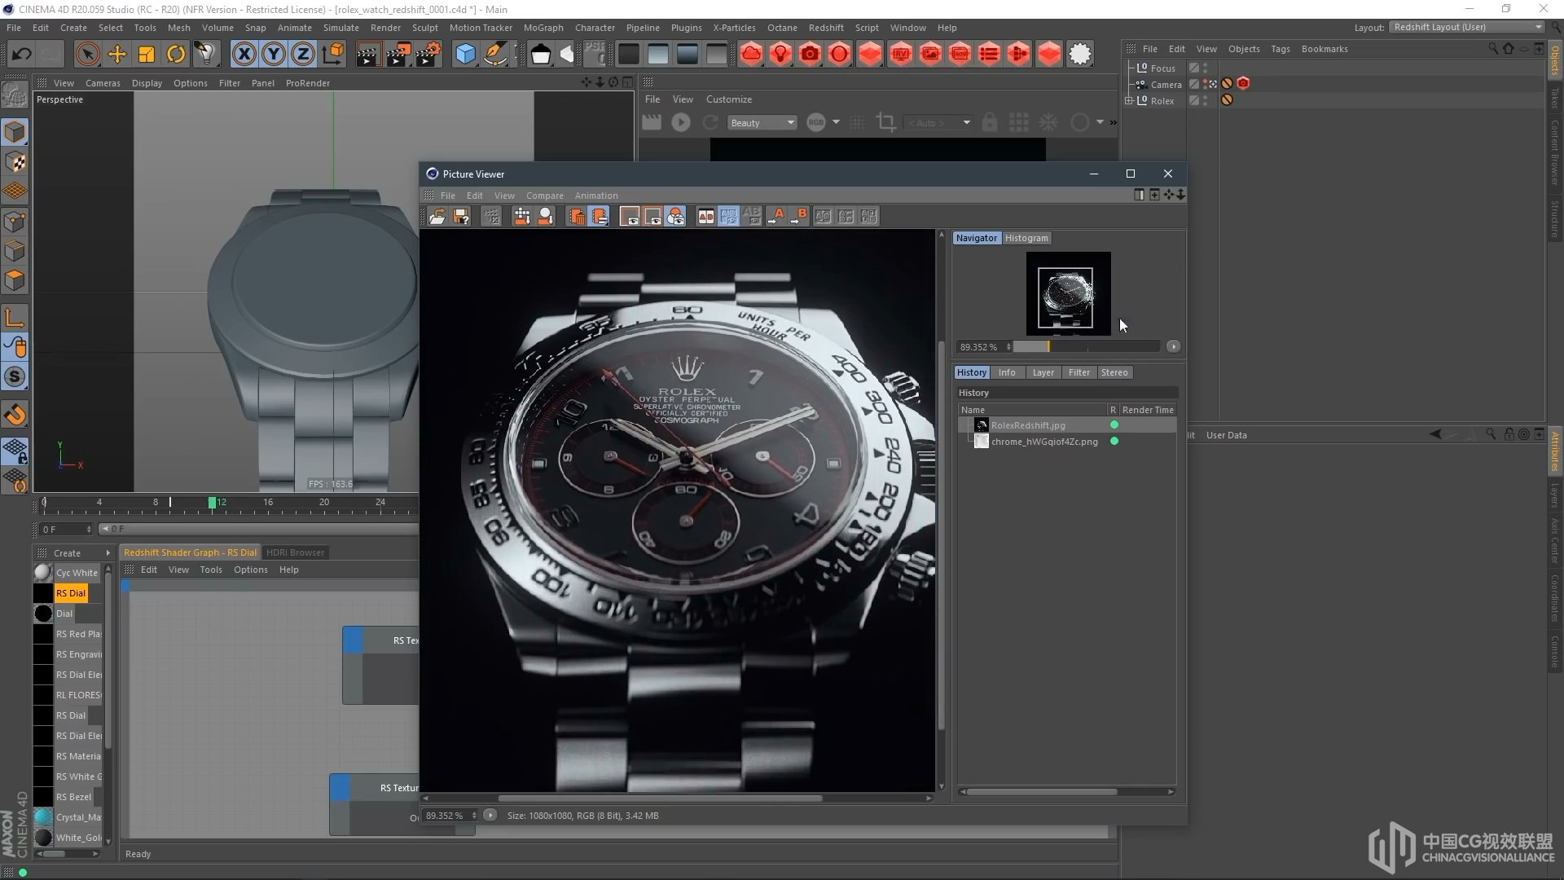This screenshot has height=880, width=1564.
Task: Click the play button in Render View
Action: [681, 123]
